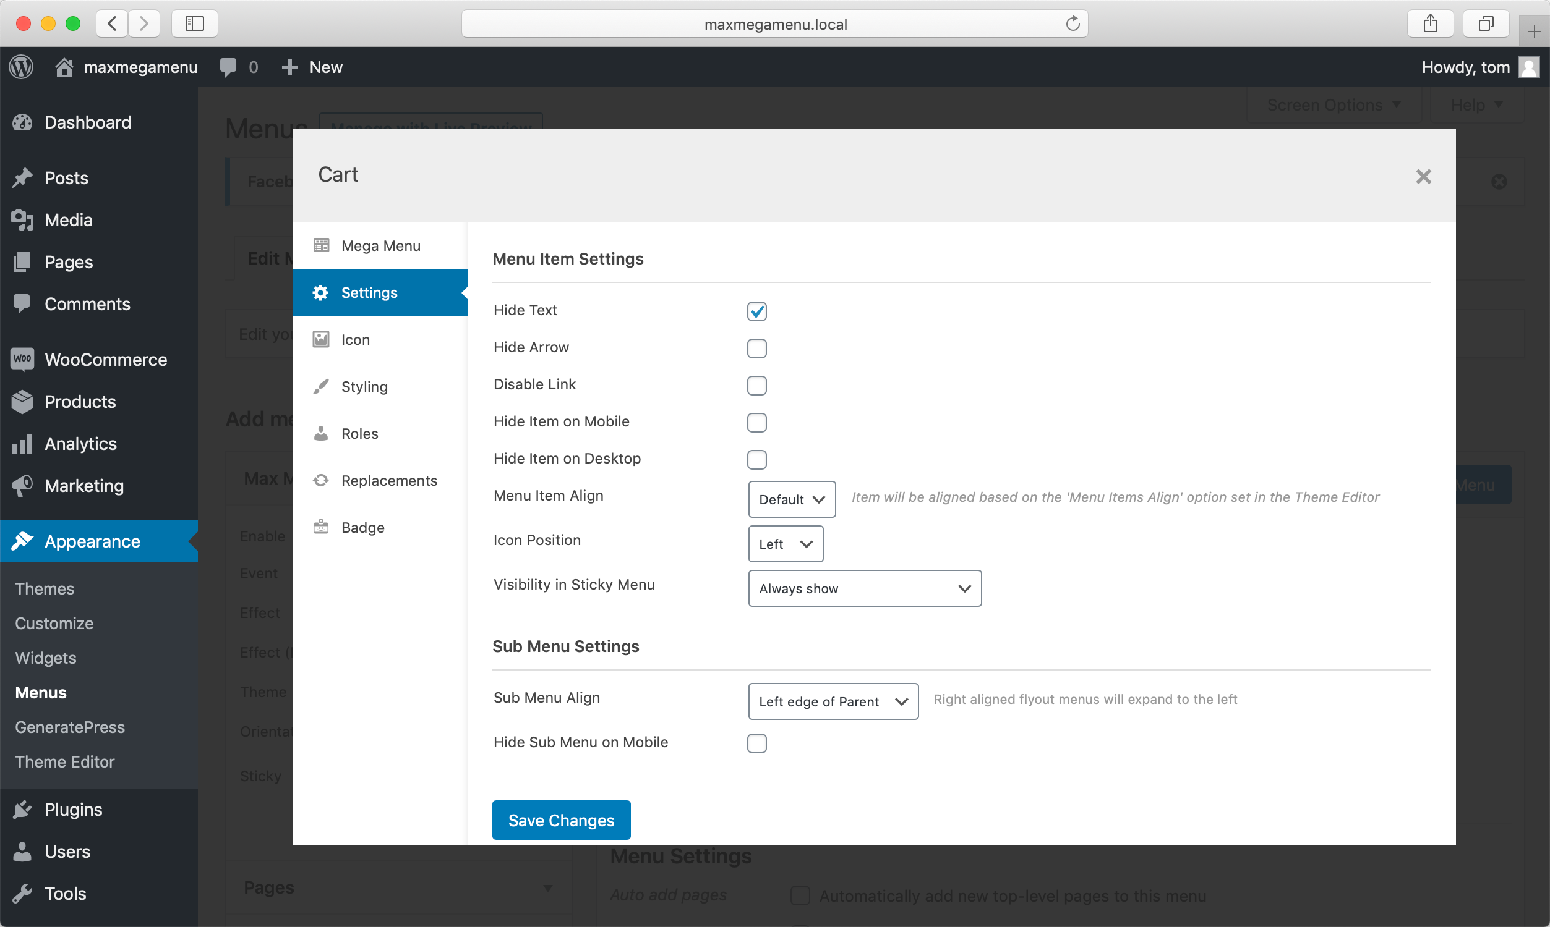Open Theme Editor under Appearance
Screen dimensions: 1550x927
(65, 761)
